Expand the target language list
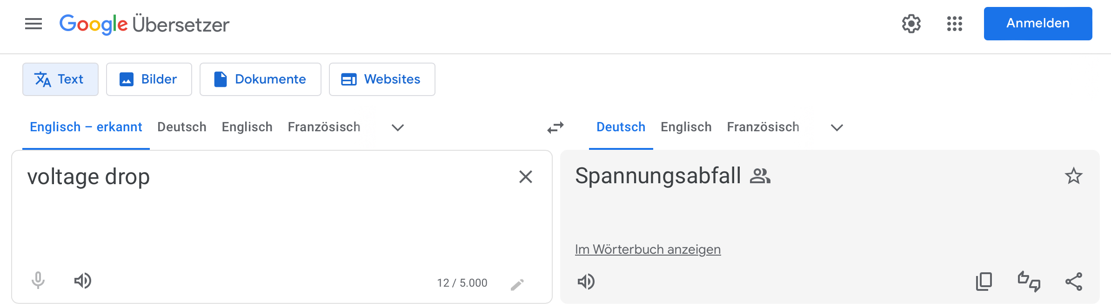This screenshot has height=308, width=1111. pyautogui.click(x=837, y=128)
